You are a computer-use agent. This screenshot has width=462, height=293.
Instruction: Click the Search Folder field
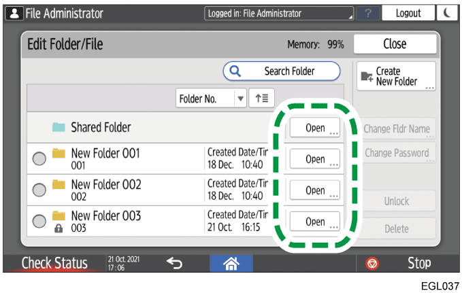(282, 71)
